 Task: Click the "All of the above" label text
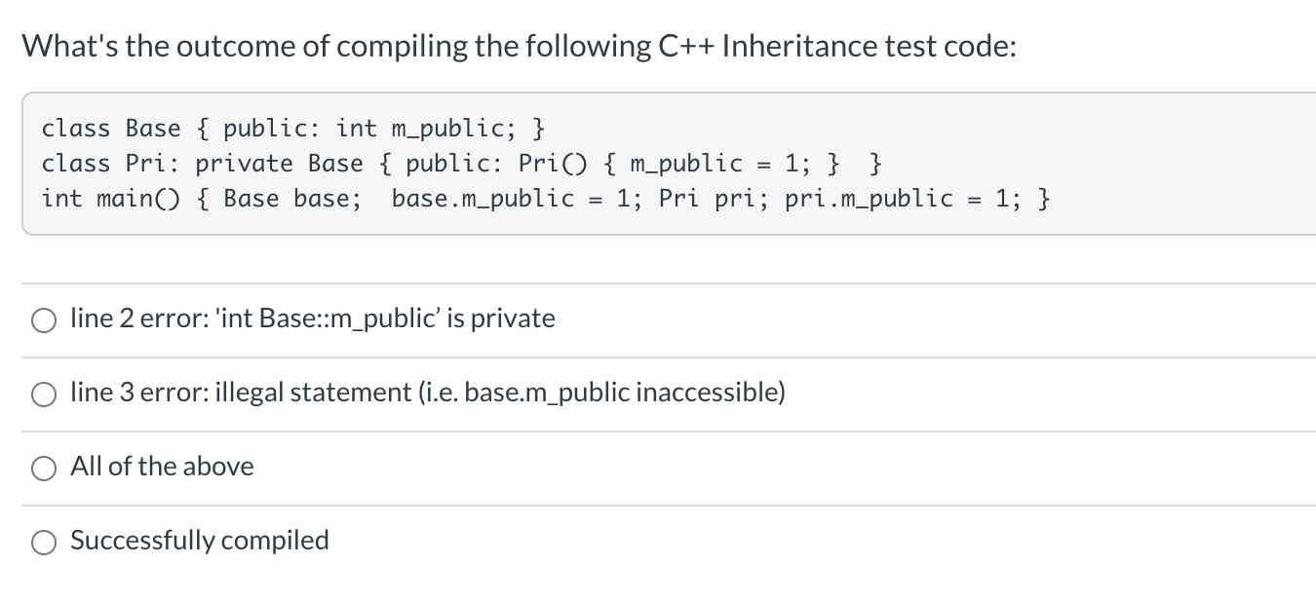(162, 467)
